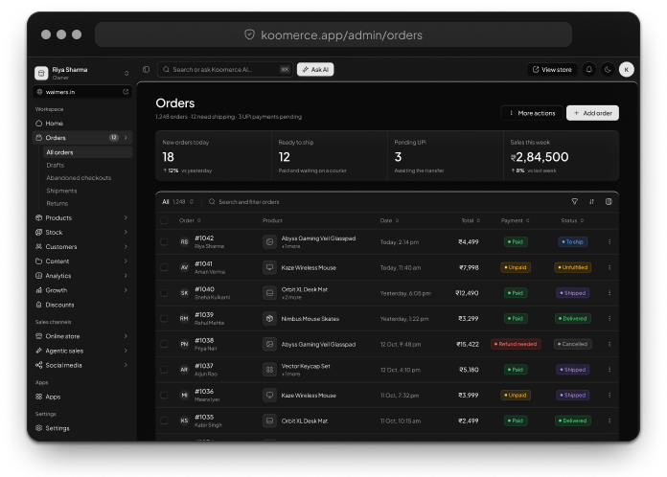Viewport: 667px width, 477px height.
Task: Focus the Search or ask Koomerce AI field
Action: pos(225,69)
